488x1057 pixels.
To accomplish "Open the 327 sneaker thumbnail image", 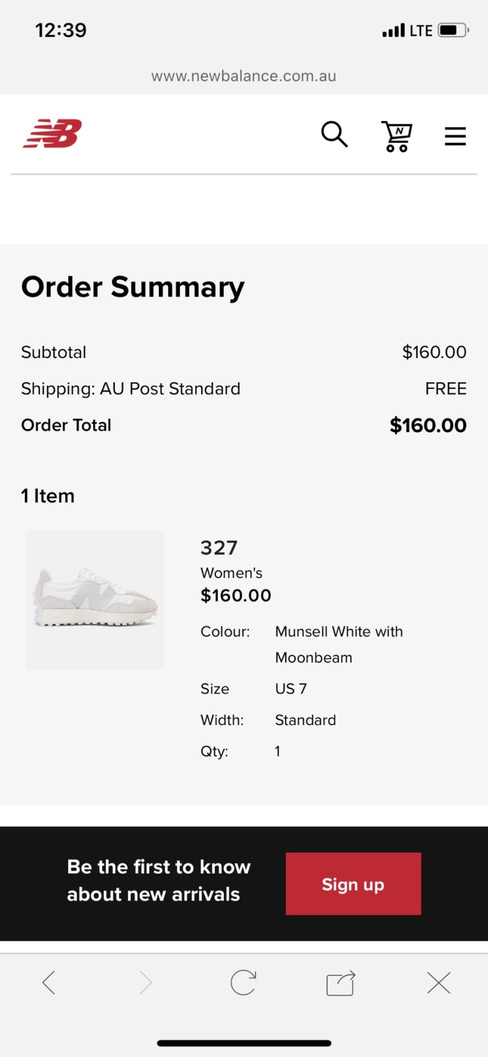I will click(95, 600).
